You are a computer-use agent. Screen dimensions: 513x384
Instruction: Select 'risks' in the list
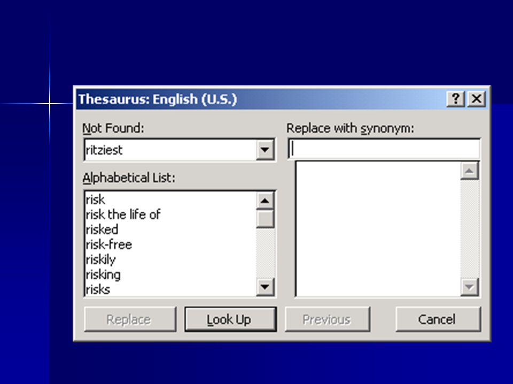(170, 289)
